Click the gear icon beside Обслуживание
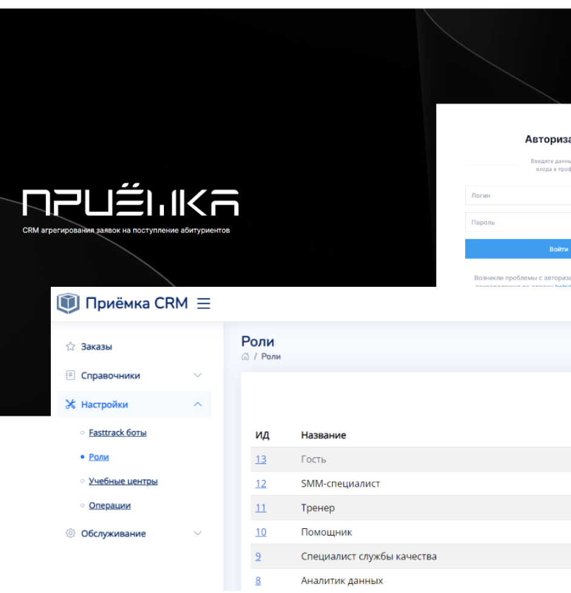Screen dimensions: 571x593 pyautogui.click(x=70, y=533)
